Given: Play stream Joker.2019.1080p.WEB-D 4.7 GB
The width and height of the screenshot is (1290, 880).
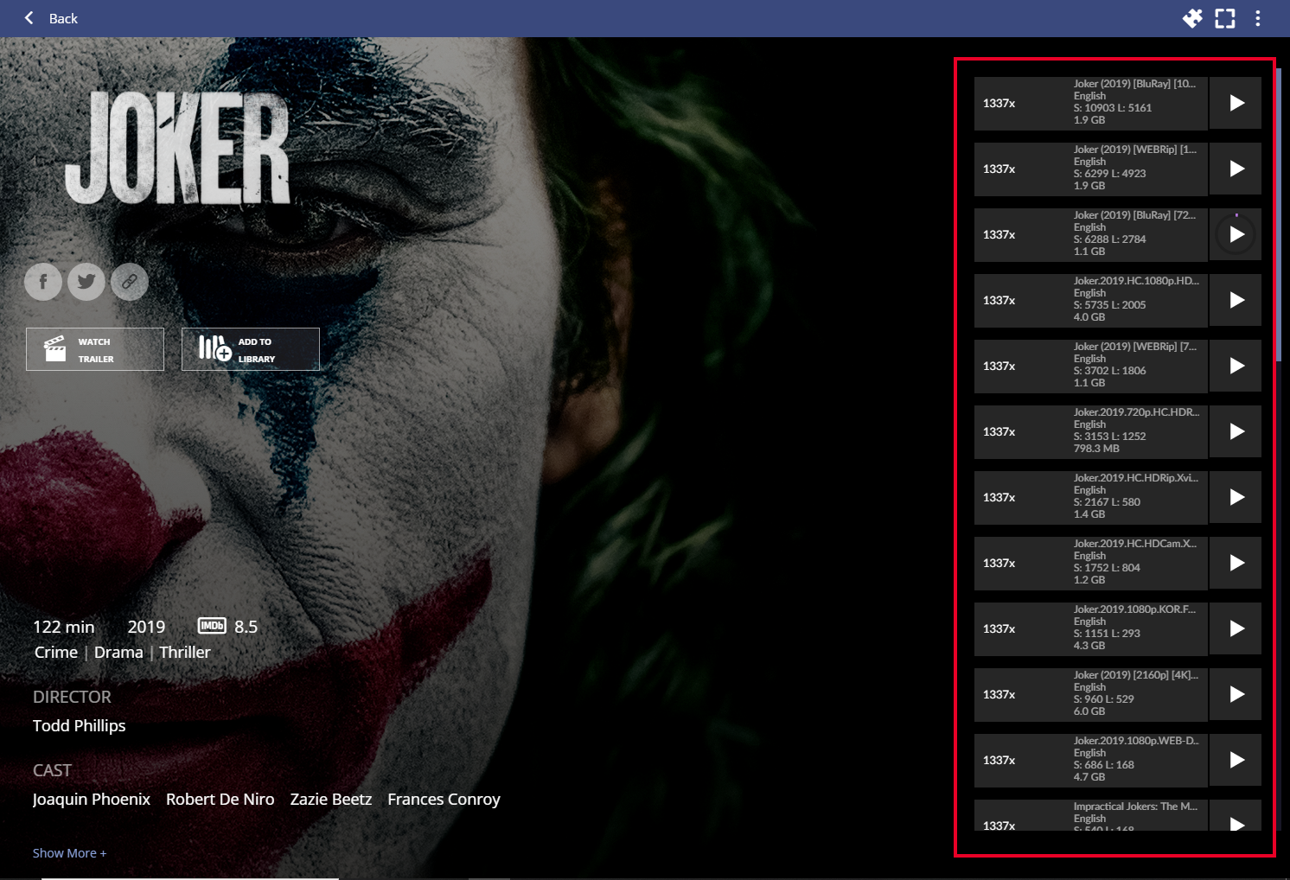Looking at the screenshot, I should tap(1236, 760).
